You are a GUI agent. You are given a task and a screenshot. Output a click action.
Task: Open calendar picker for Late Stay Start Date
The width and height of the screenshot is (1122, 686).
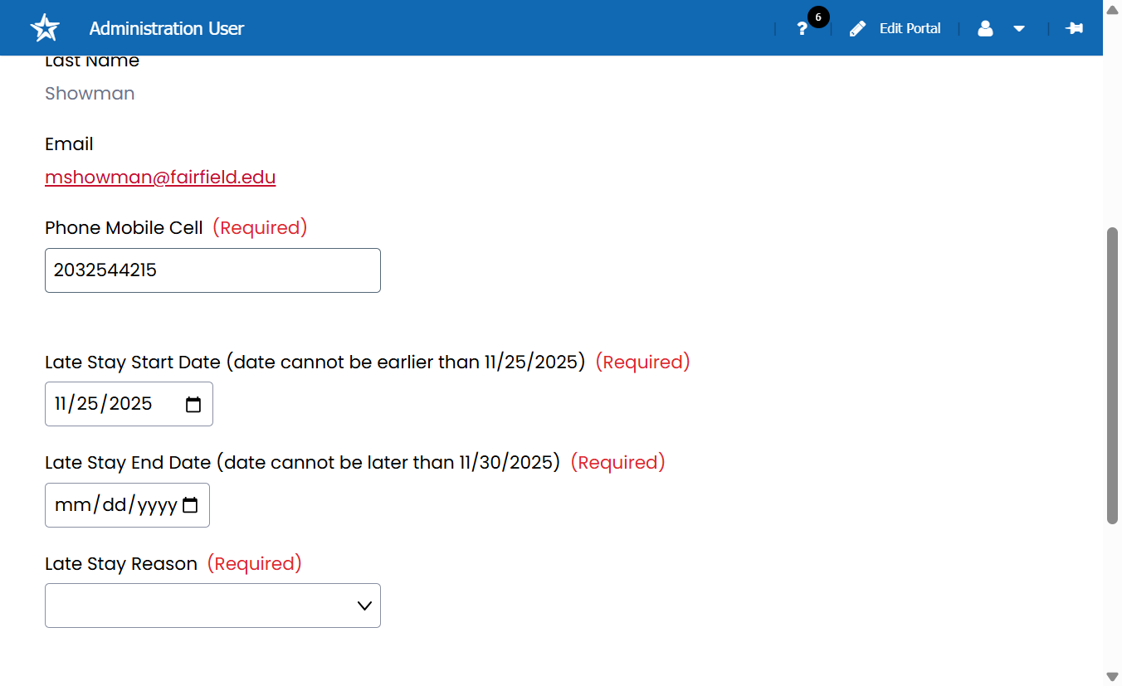click(x=193, y=405)
